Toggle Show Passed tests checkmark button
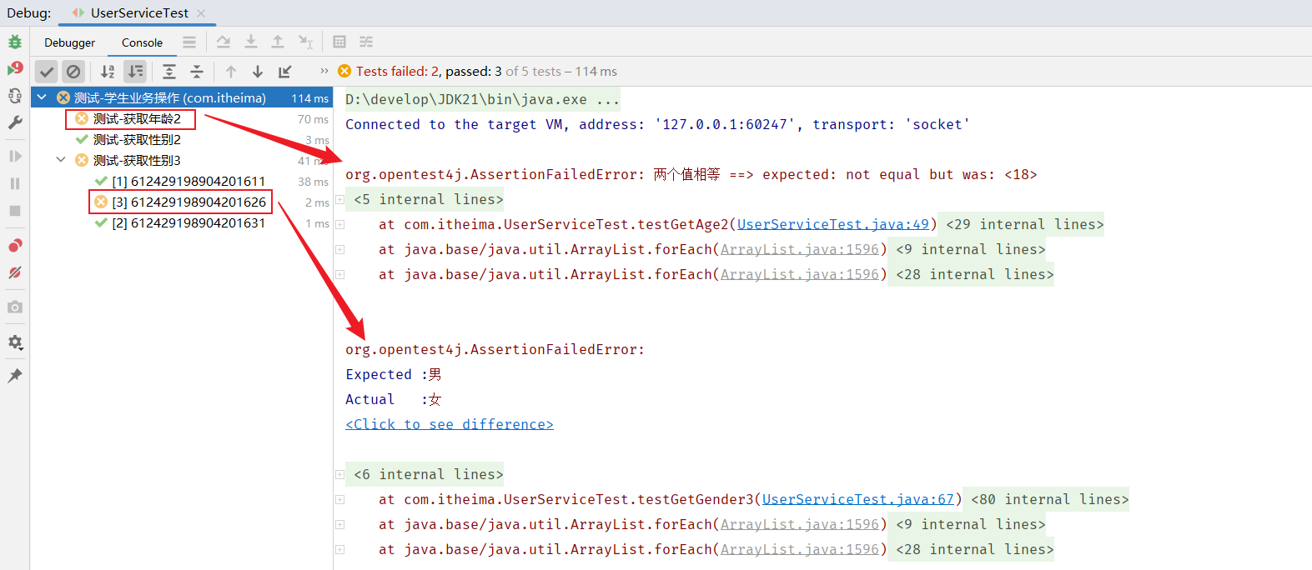 47,72
